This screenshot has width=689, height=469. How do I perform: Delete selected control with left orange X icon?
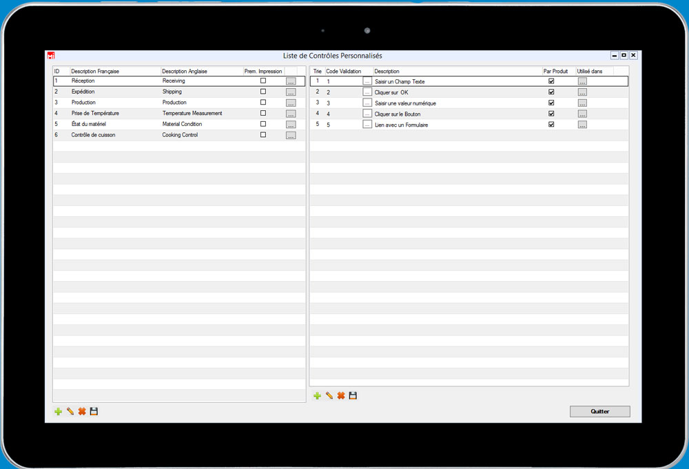[82, 411]
